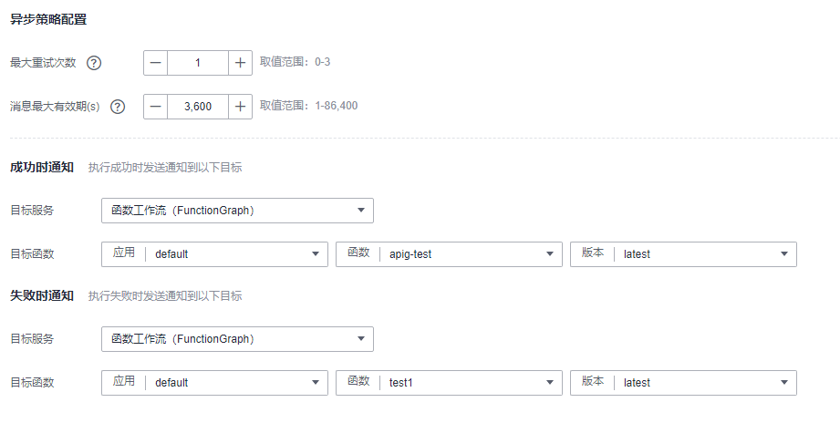
Task: Open 函数 dropdown showing test1
Action: (449, 383)
